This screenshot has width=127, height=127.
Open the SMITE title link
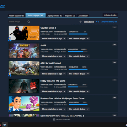point(43,45)
